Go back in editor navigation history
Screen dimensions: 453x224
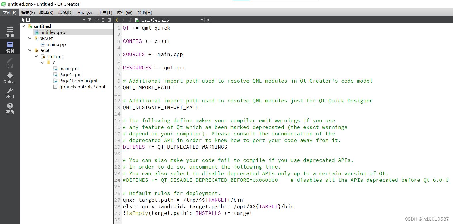click(x=117, y=20)
